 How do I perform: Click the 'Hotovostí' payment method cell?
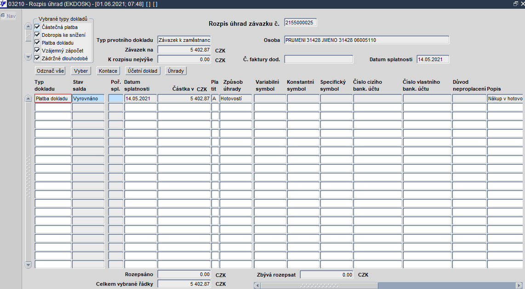(236, 98)
